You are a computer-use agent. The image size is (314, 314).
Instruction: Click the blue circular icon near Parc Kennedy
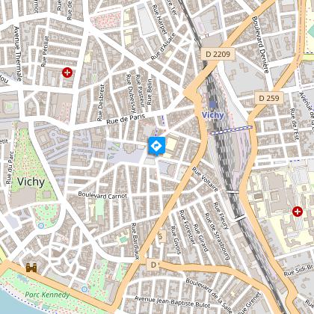[x=84, y=289]
